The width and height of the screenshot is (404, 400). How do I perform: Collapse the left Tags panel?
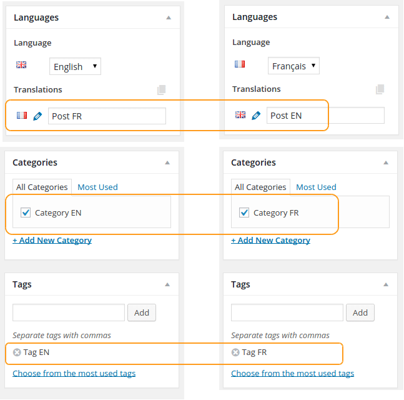point(167,284)
